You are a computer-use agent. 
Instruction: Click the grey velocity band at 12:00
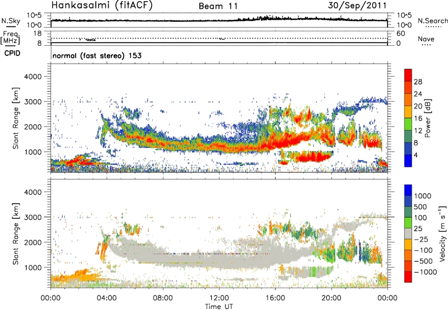(x=219, y=261)
